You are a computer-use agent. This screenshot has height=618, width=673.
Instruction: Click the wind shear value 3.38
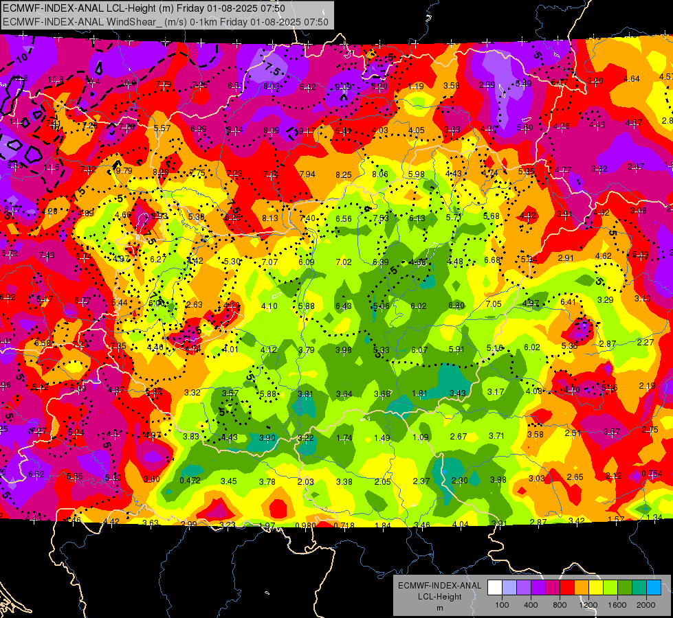[x=344, y=481]
